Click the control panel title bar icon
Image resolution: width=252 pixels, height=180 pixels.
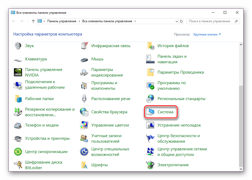tap(13, 12)
